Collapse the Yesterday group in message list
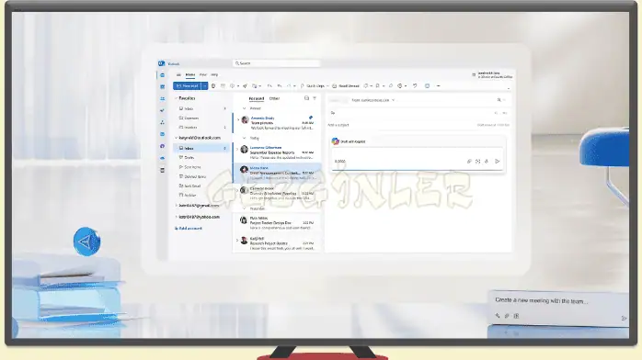642x360 pixels. (245, 208)
